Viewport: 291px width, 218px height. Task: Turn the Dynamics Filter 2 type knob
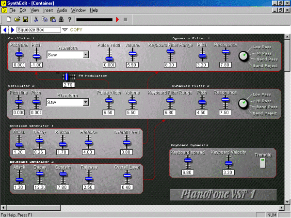[243, 103]
